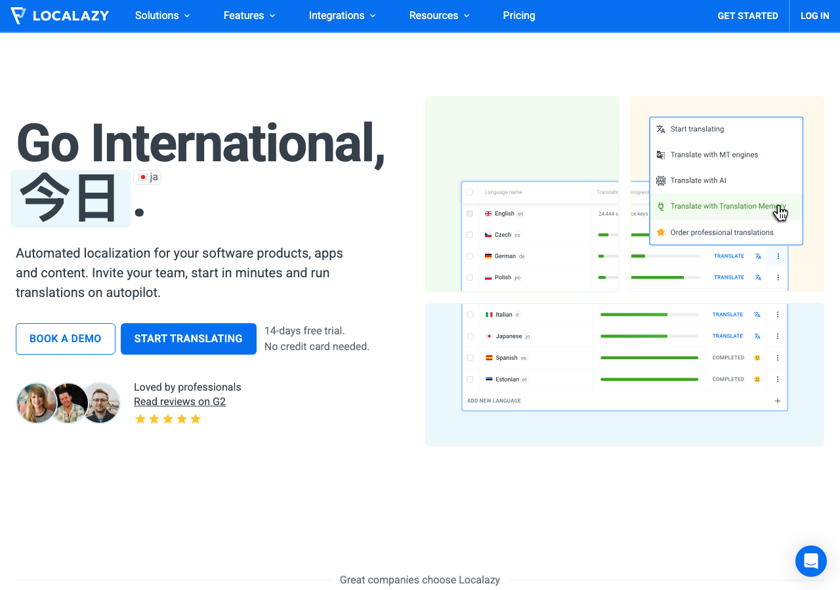Check the Estonian language row checkbox

[x=471, y=380]
